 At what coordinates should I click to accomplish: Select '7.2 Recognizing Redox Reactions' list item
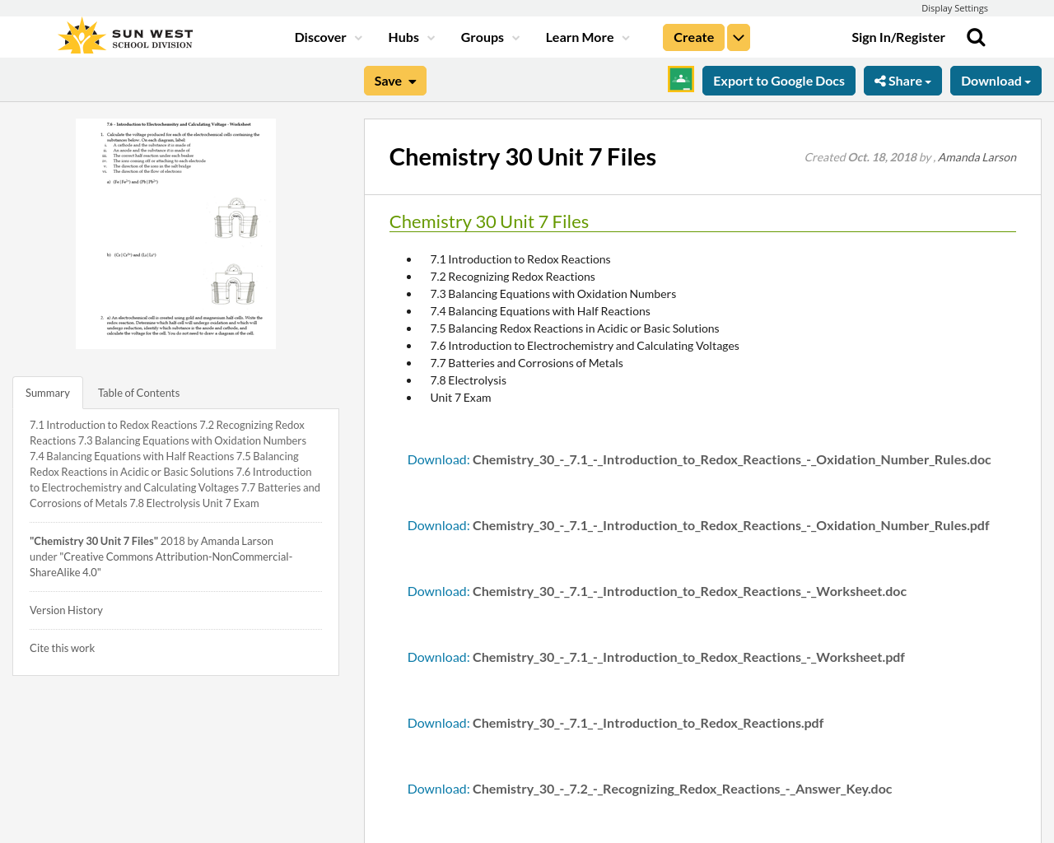click(x=512, y=277)
